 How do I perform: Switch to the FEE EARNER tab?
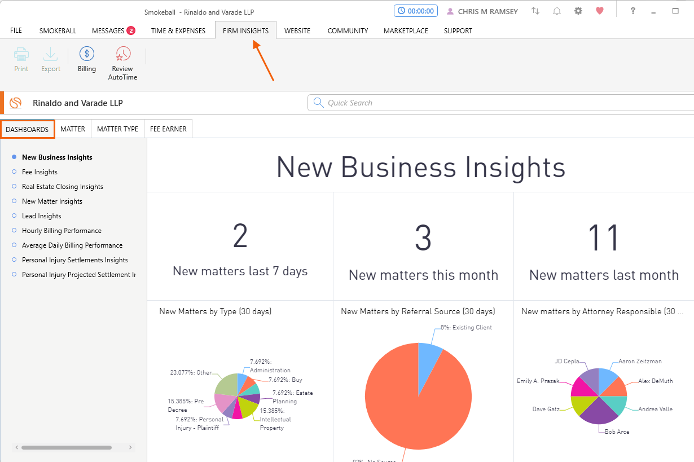pos(168,129)
